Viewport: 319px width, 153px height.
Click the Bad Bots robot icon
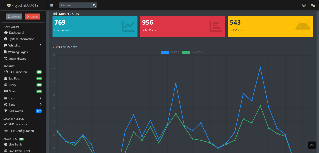(5, 78)
